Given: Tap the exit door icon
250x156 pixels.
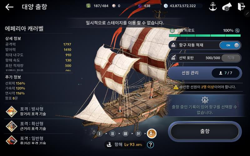Looking at the screenshot, I should [241, 7].
